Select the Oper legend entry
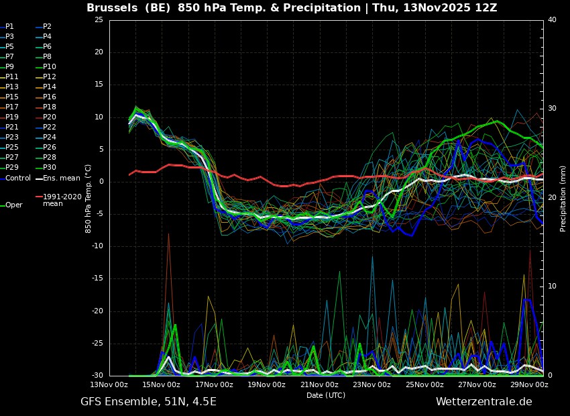Viewport: 570px width, 416px height. tap(11, 205)
